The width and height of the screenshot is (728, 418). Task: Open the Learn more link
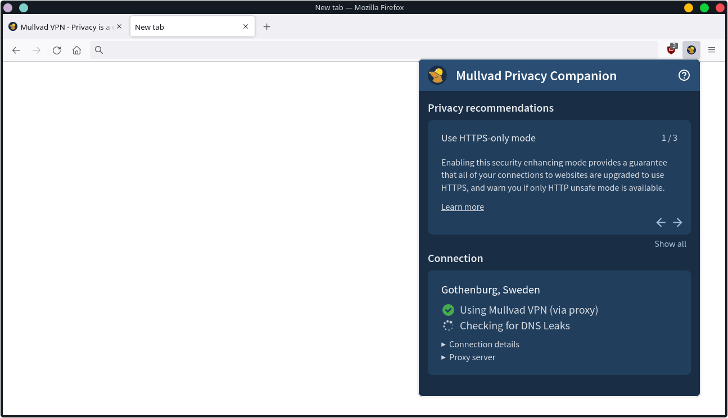(462, 207)
